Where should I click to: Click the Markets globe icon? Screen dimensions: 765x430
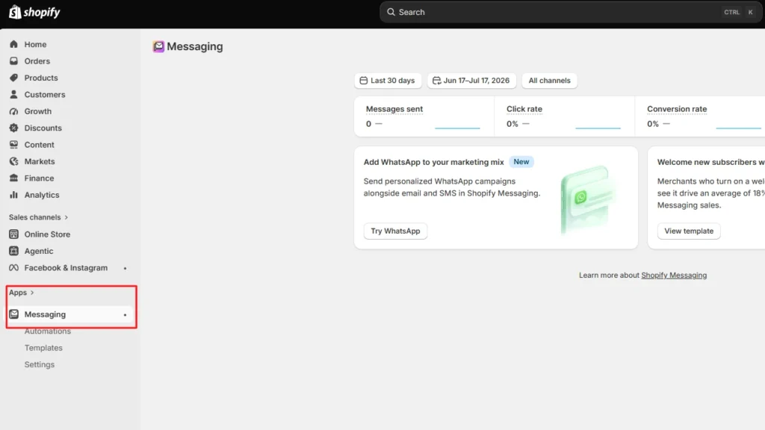(x=13, y=161)
